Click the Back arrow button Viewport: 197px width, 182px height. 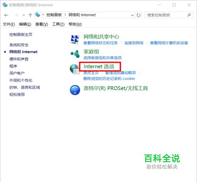coord(6,15)
